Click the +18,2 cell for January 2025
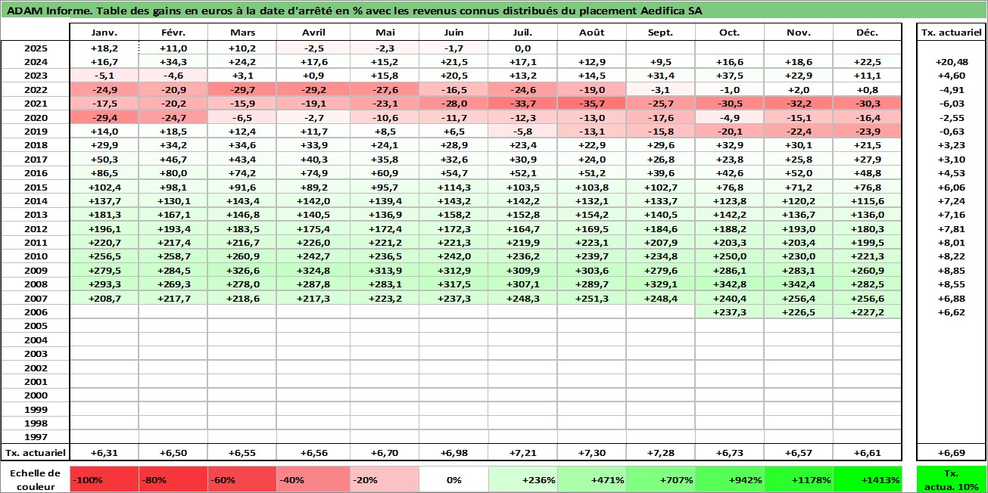 click(x=104, y=48)
